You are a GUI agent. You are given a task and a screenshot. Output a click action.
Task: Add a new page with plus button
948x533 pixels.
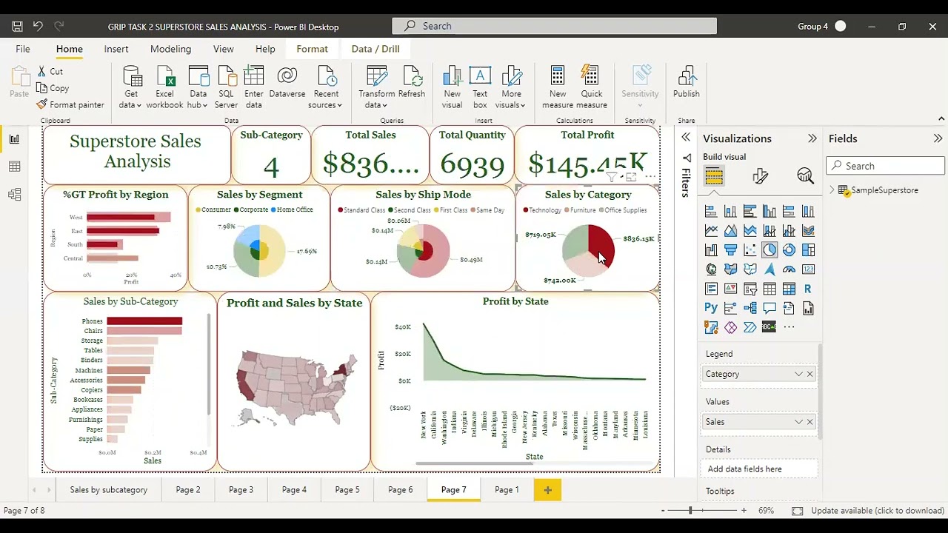547,489
